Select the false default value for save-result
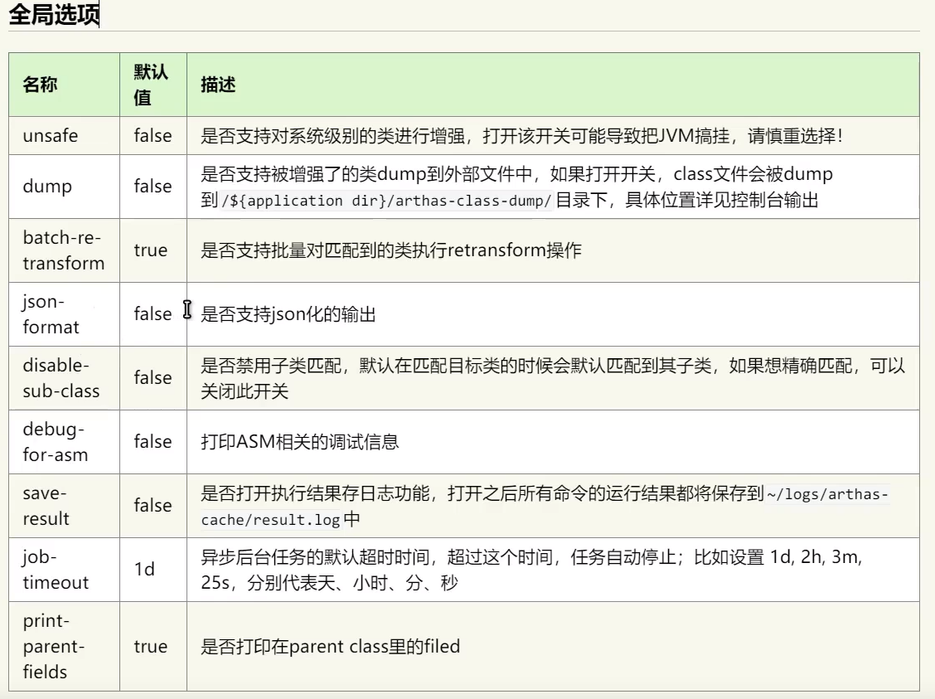The height and width of the screenshot is (699, 935). point(153,506)
